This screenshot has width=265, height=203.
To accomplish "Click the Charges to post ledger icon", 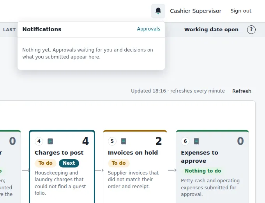I will click(50, 141).
